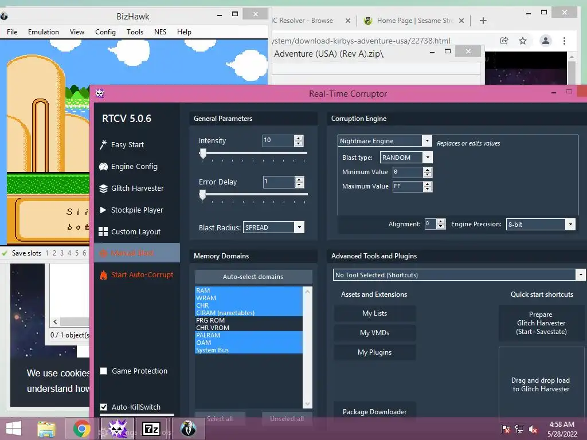Close the Sesame Street Home Page tab

tap(461, 21)
